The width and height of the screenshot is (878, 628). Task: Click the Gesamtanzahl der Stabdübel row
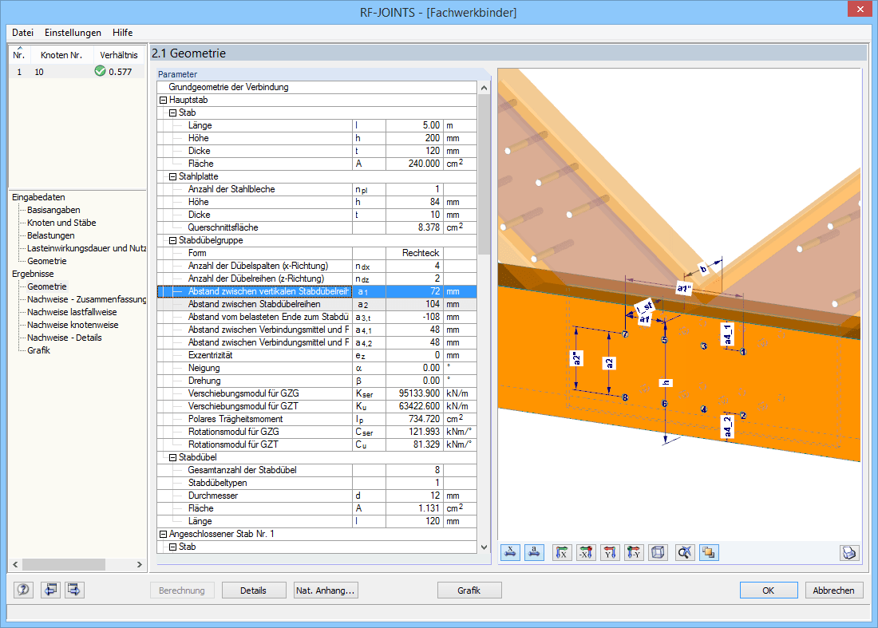click(317, 470)
